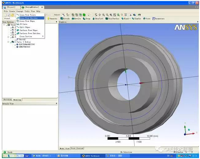Click the Generate button

click(x=52, y=19)
